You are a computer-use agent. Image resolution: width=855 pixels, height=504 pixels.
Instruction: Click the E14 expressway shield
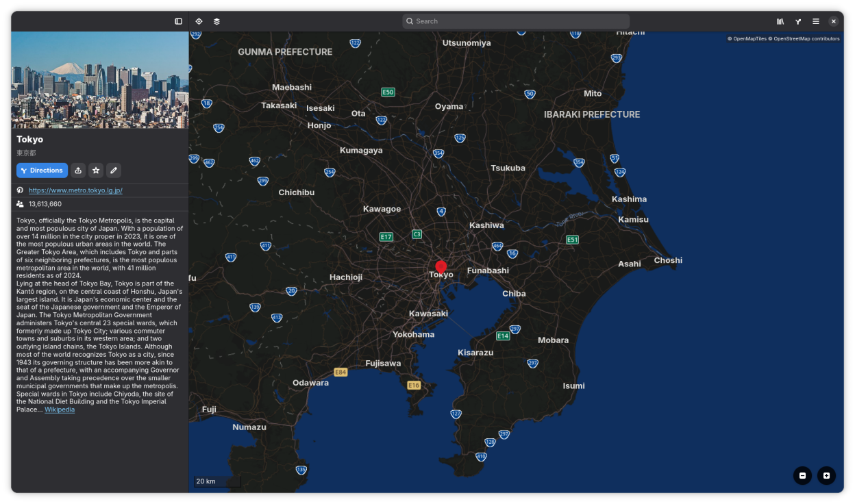(503, 336)
